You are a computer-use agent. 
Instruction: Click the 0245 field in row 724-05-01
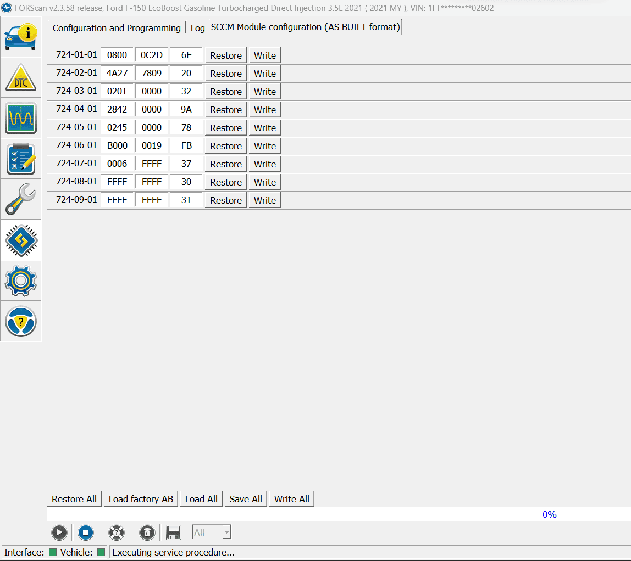[x=117, y=127]
